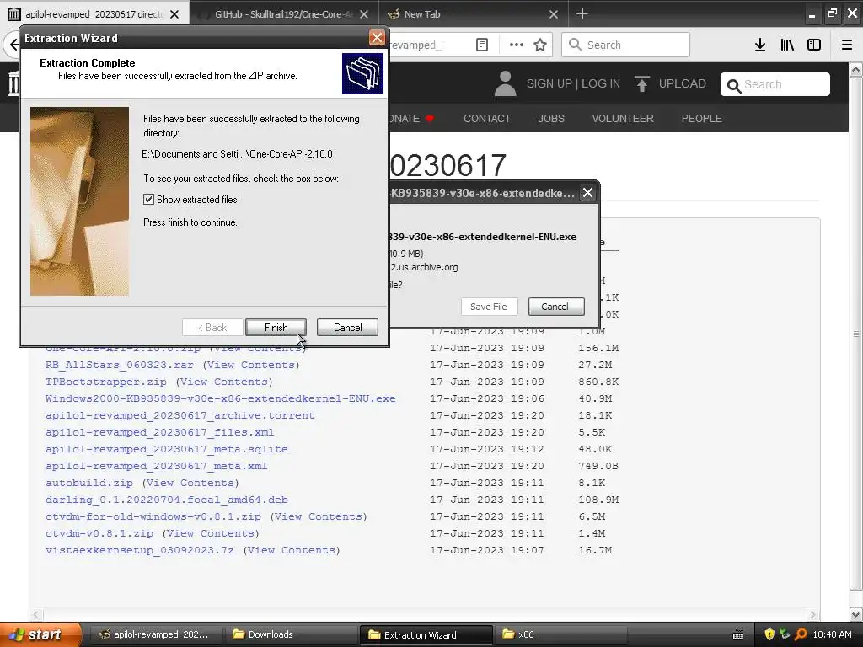Click Save File in the download dialog

489,307
